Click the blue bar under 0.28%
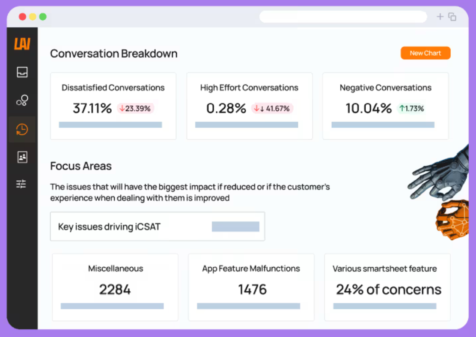 pyautogui.click(x=247, y=125)
